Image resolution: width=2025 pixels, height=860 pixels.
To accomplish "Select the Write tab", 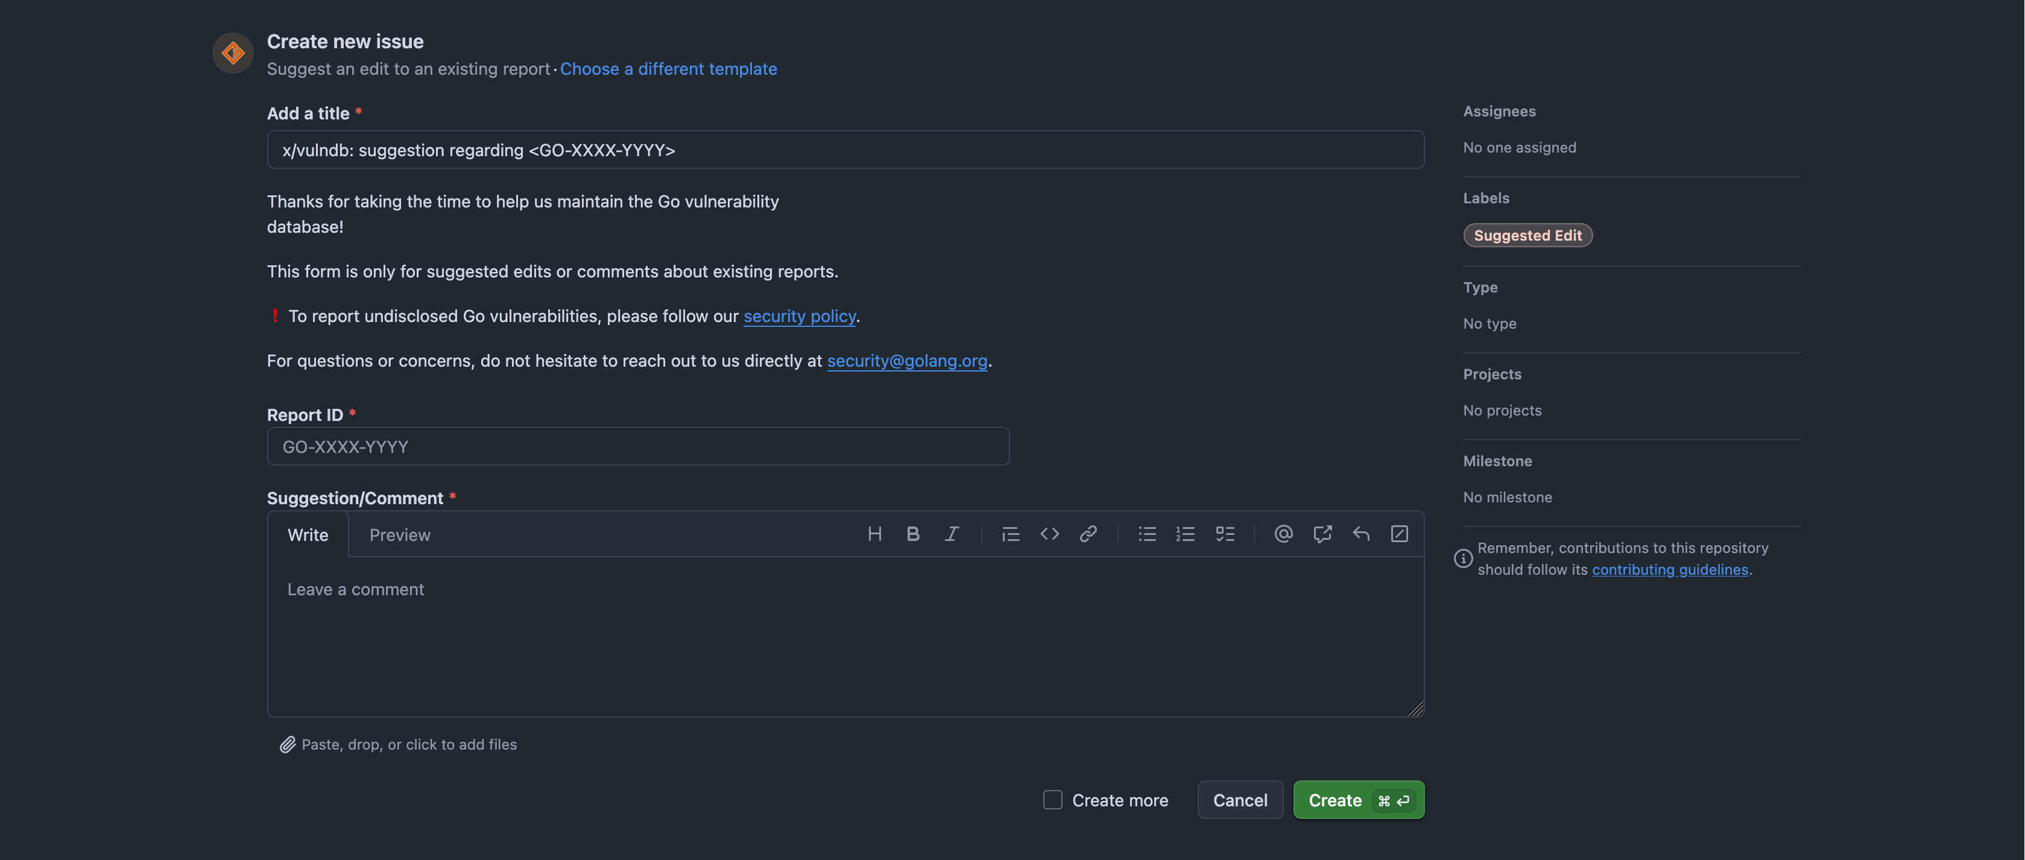I will pos(308,534).
